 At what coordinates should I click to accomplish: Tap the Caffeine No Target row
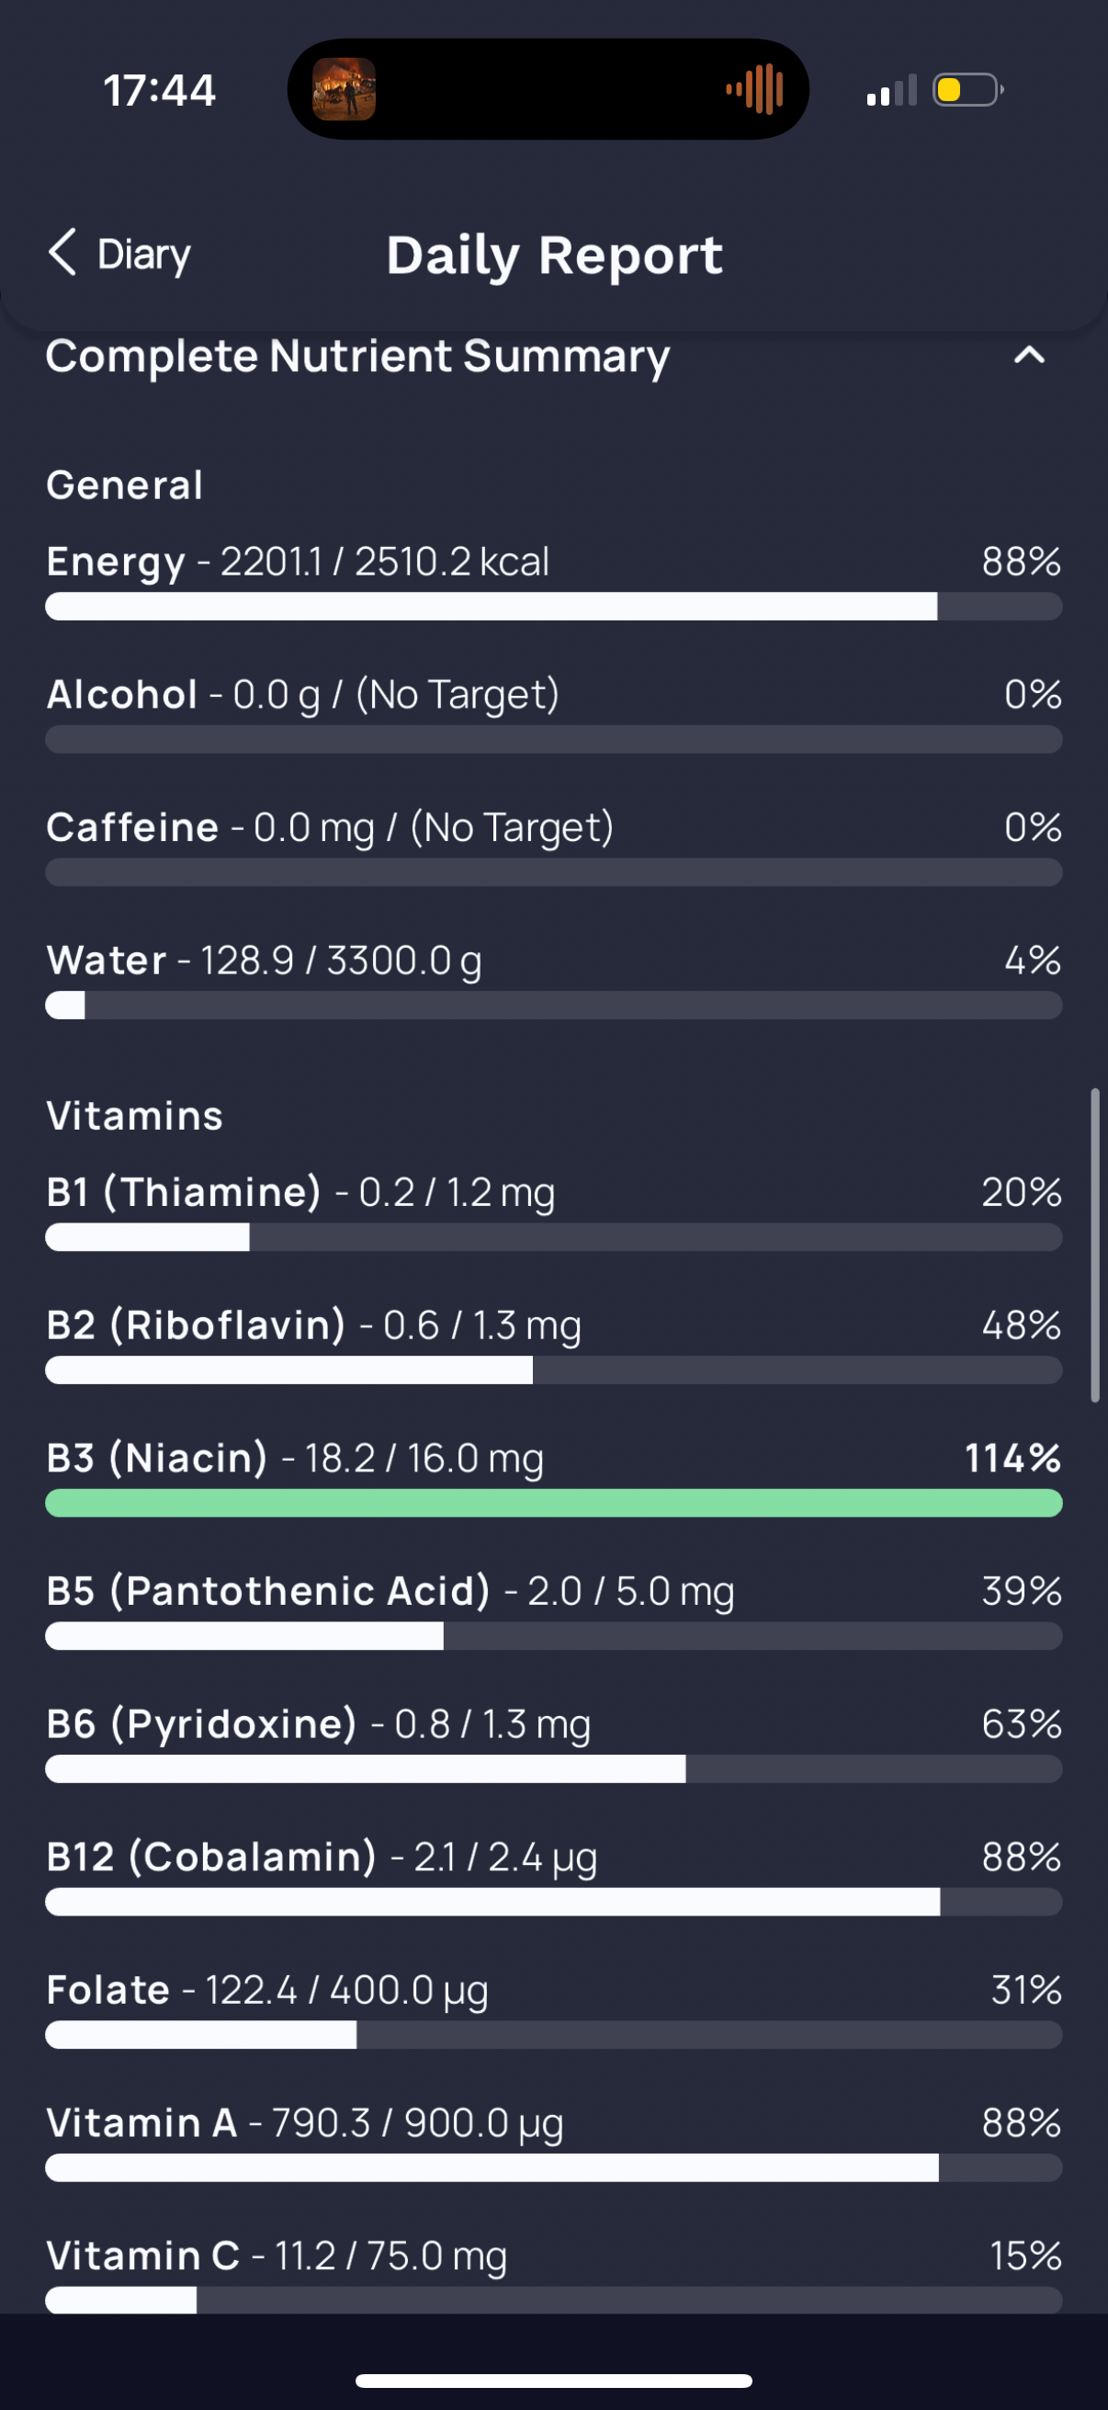(553, 846)
